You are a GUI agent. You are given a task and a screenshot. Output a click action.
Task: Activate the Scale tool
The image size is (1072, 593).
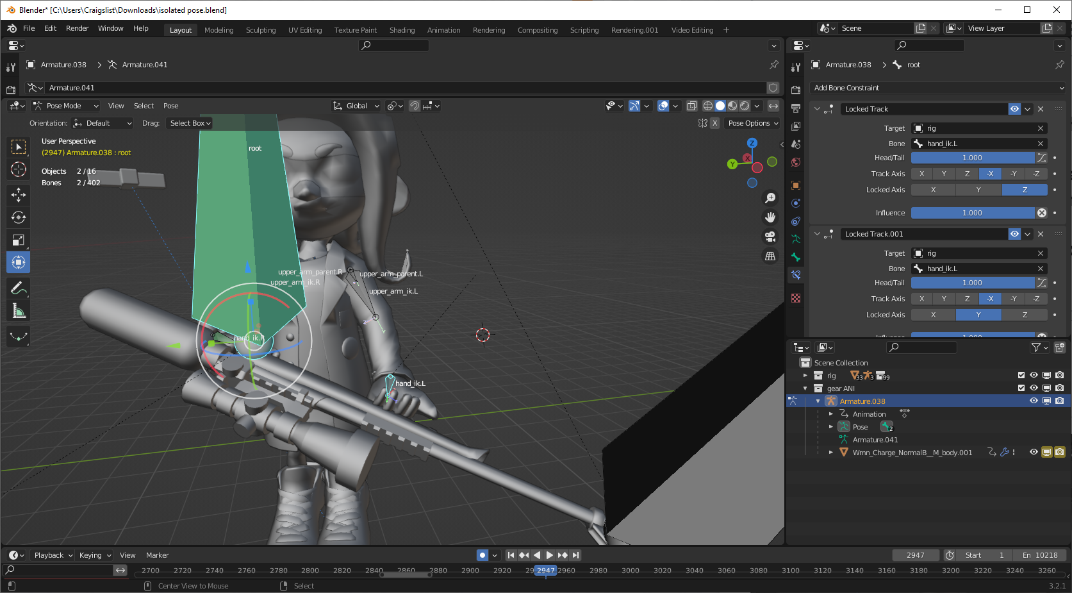point(19,240)
